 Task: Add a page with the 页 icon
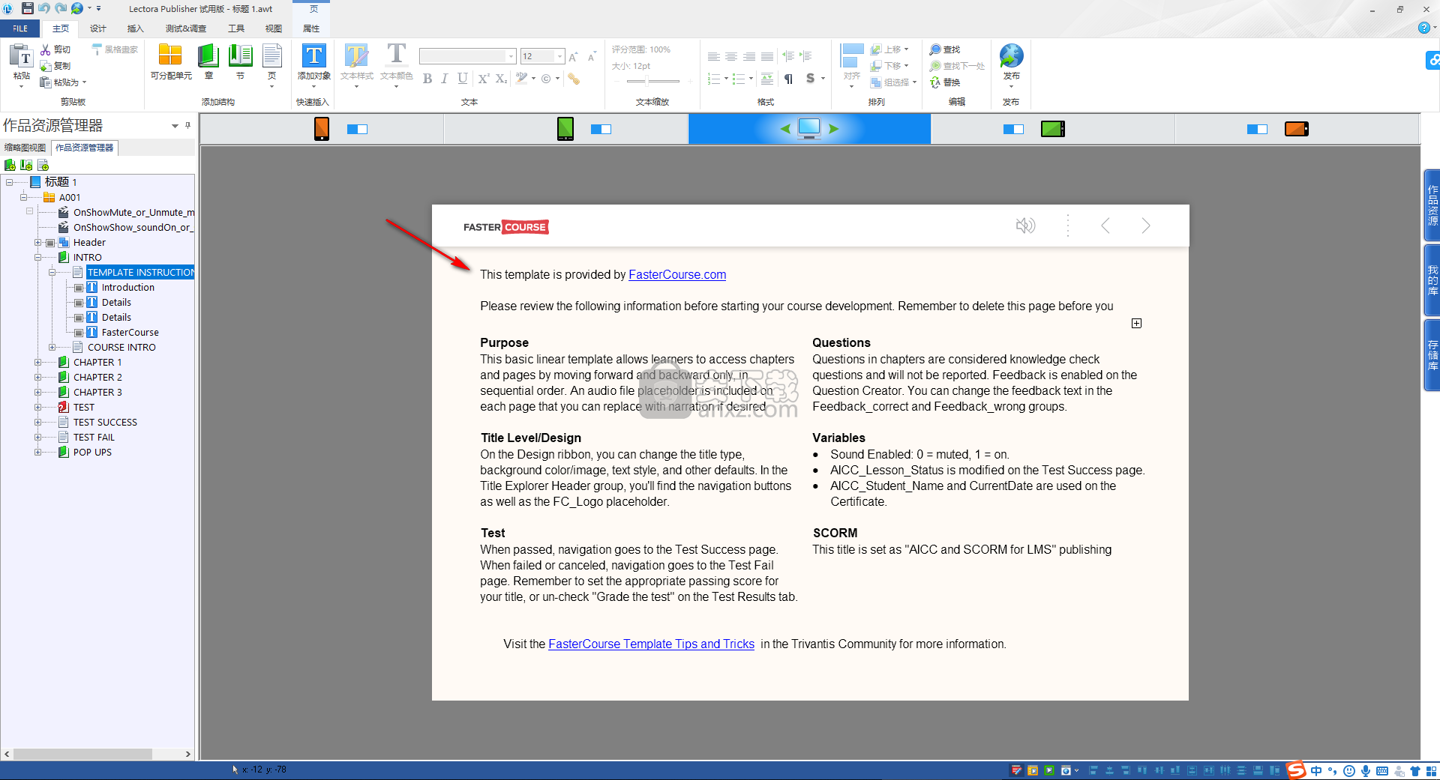(x=272, y=56)
